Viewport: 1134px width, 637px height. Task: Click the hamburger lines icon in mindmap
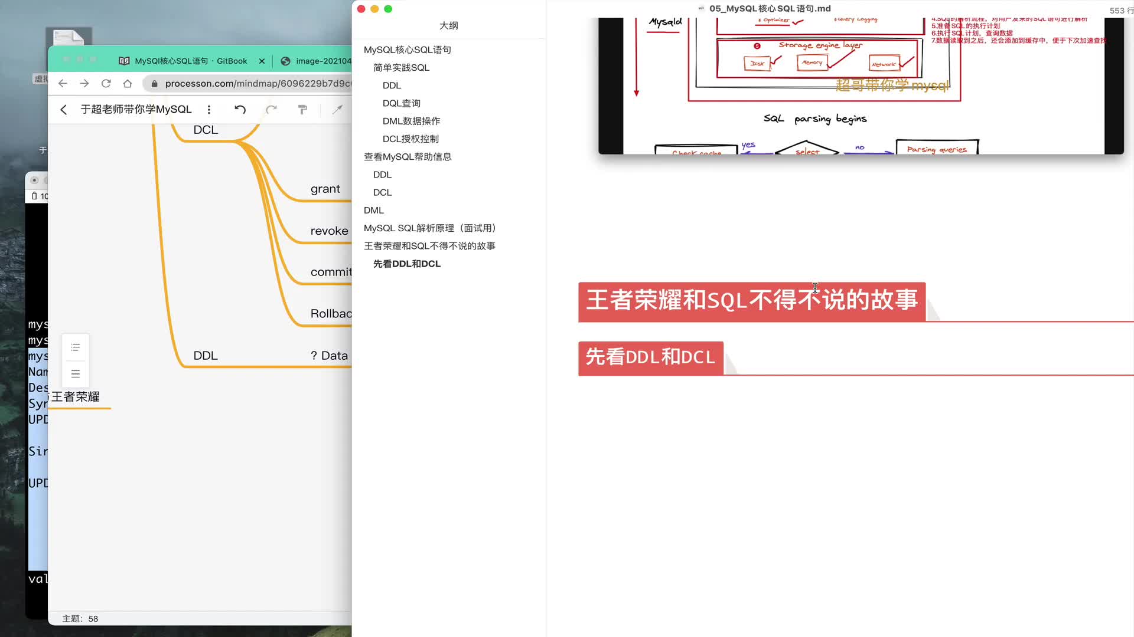(76, 374)
